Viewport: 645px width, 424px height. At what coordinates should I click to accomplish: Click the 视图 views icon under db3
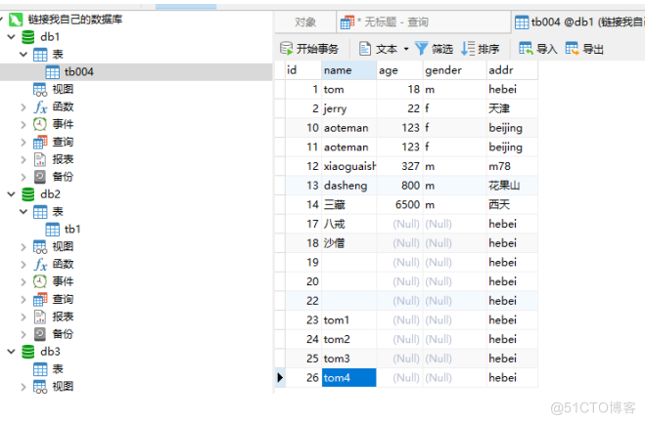(x=40, y=387)
